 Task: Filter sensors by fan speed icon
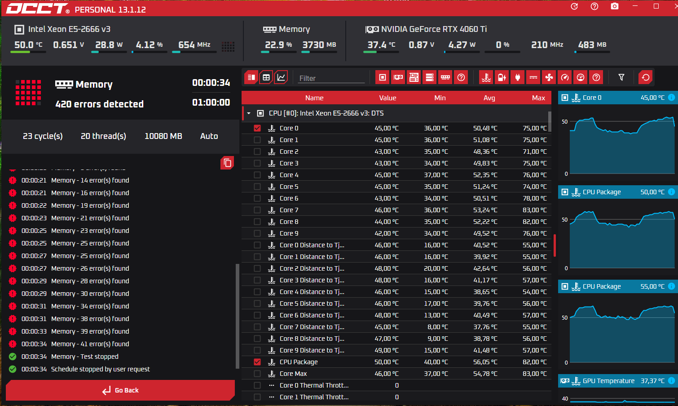[x=549, y=77]
